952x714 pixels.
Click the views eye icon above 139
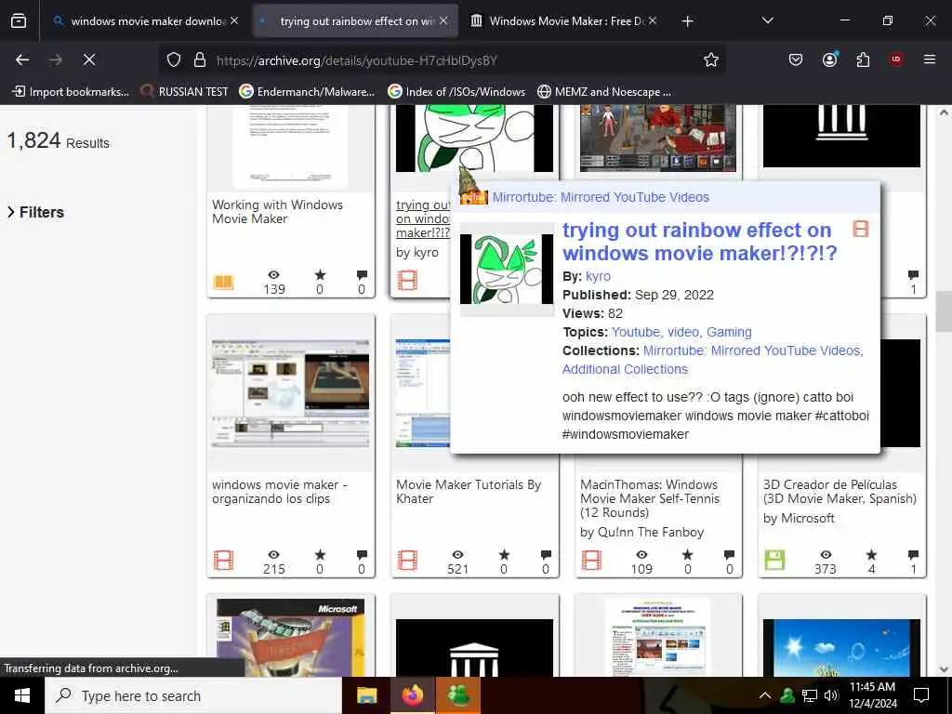pyautogui.click(x=274, y=275)
